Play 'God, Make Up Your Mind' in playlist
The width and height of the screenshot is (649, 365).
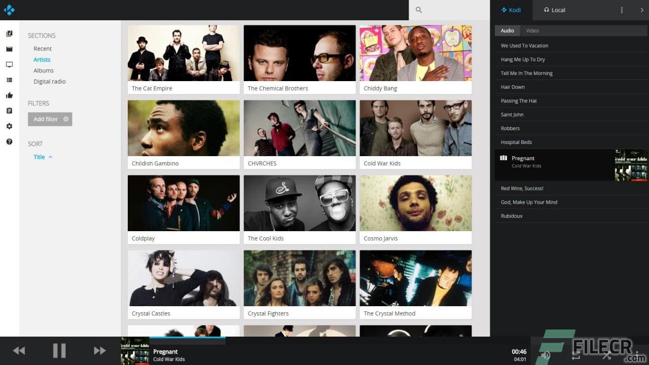coord(571,202)
